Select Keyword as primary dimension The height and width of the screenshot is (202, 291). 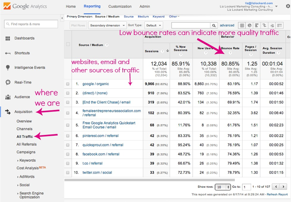(158, 16)
